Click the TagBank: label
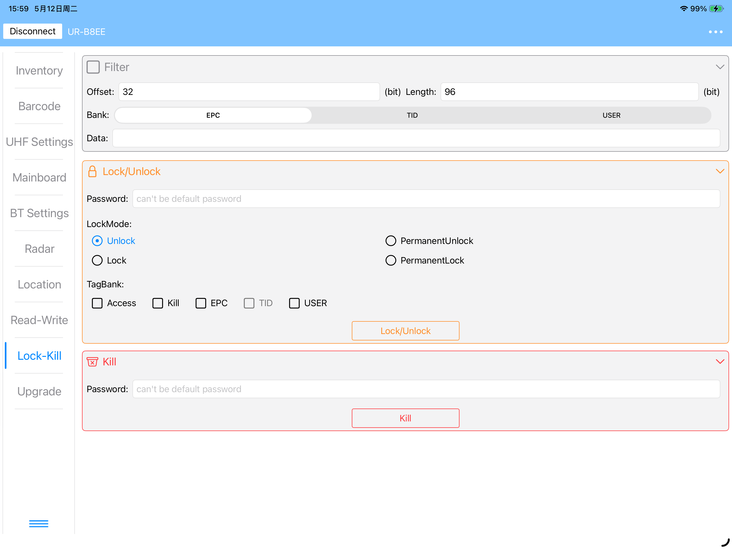Image resolution: width=732 pixels, height=549 pixels. tap(105, 284)
